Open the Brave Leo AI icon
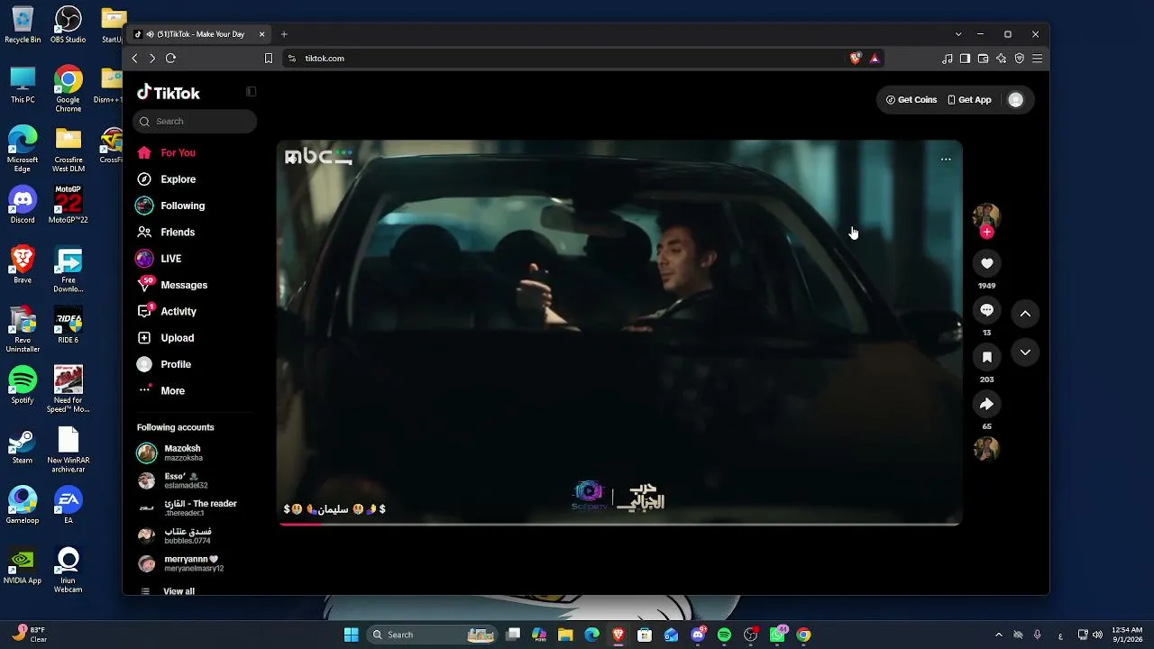This screenshot has height=649, width=1154. (x=1001, y=59)
